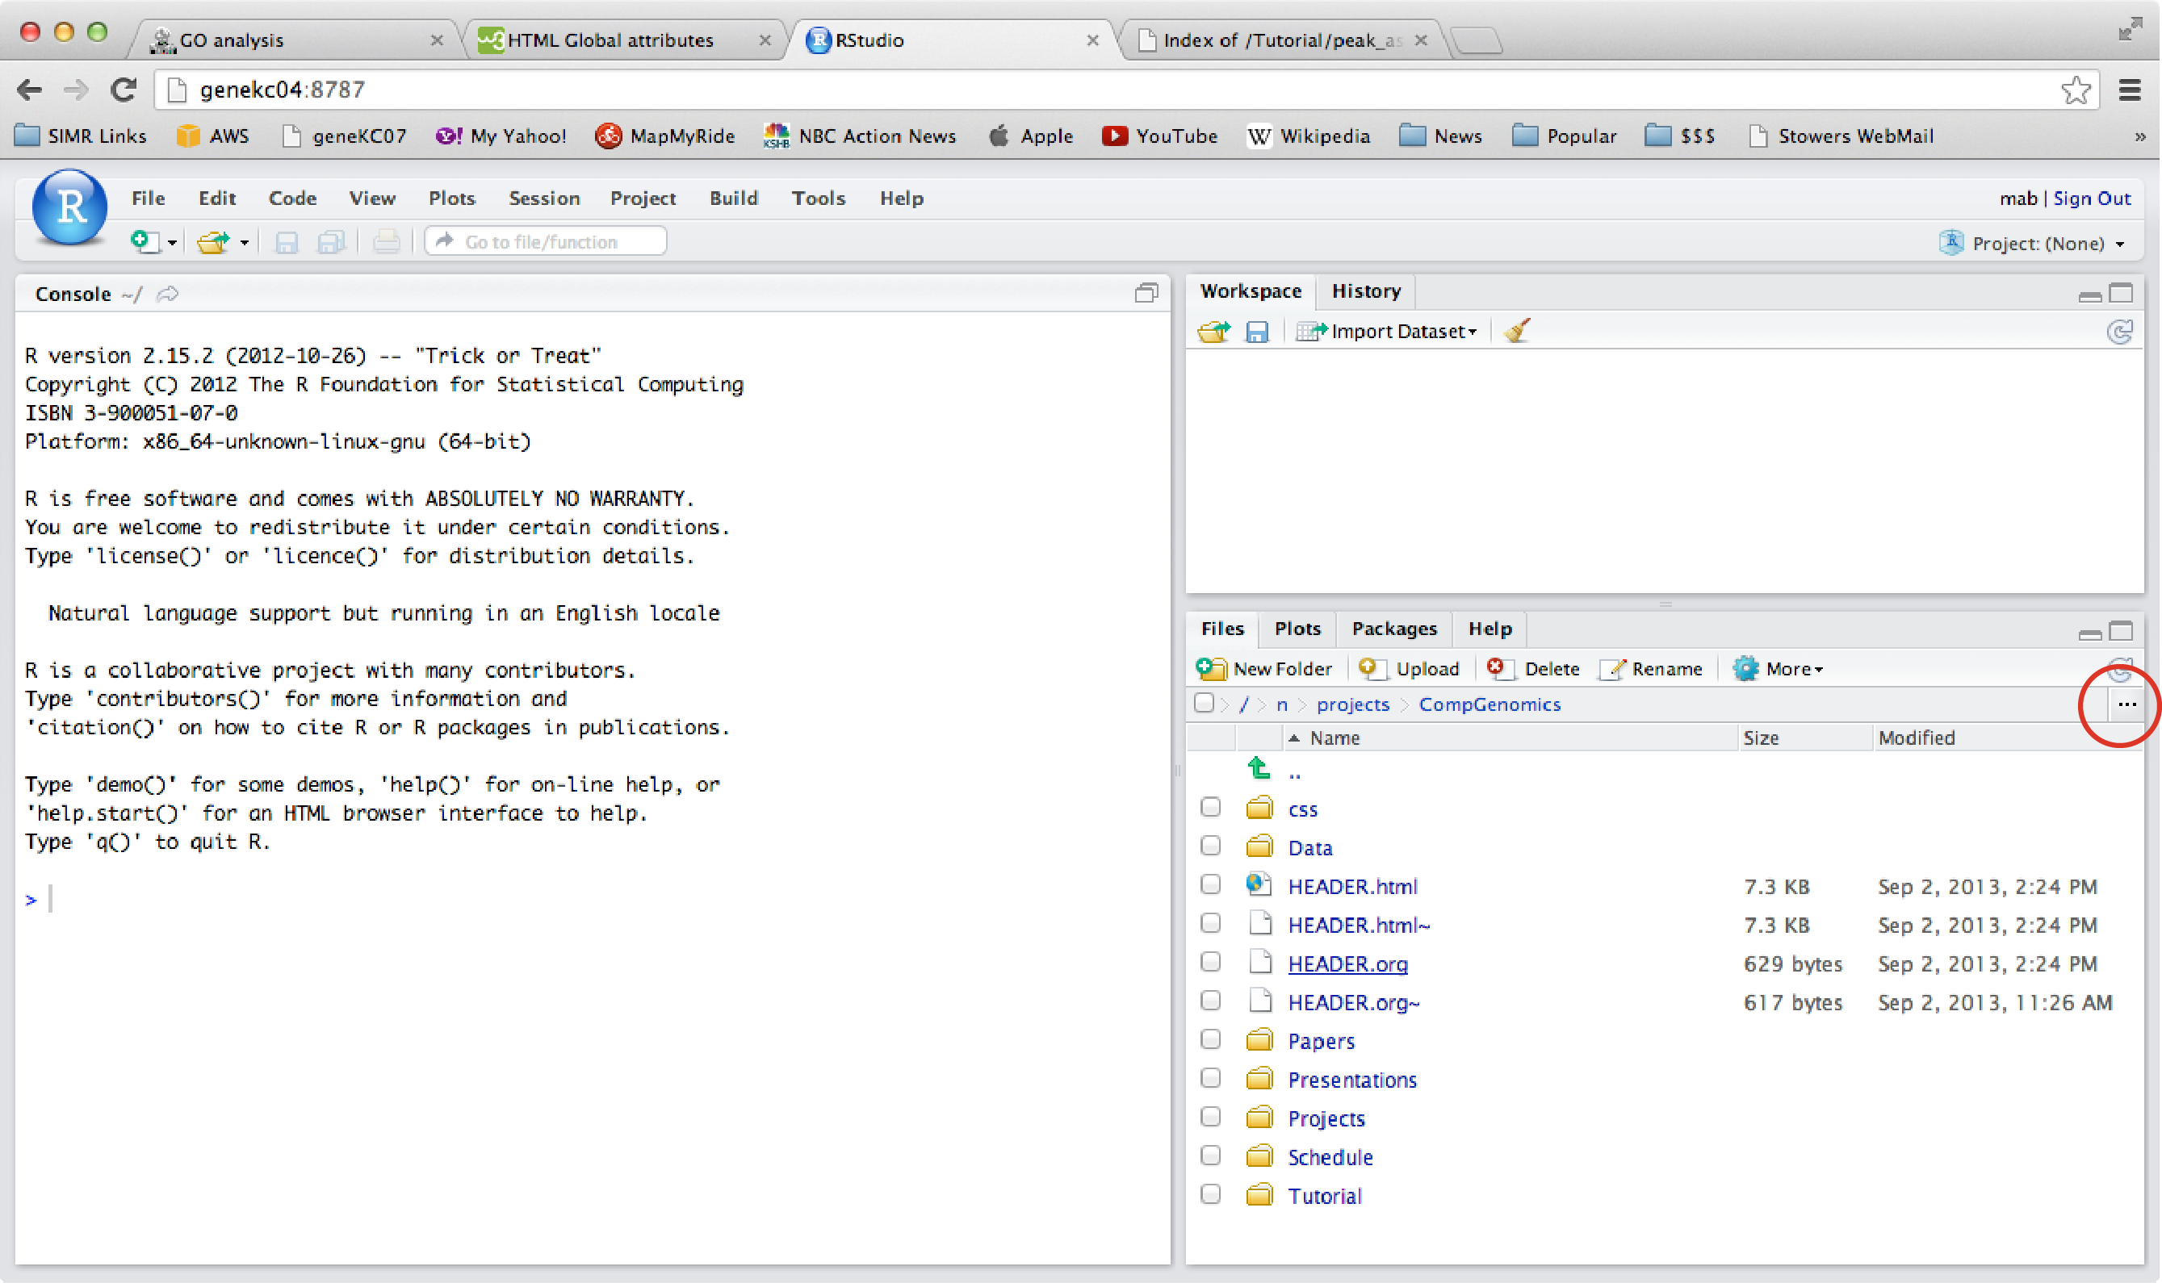Refresh the Workspace pane
Image resolution: width=2162 pixels, height=1283 pixels.
(2120, 331)
